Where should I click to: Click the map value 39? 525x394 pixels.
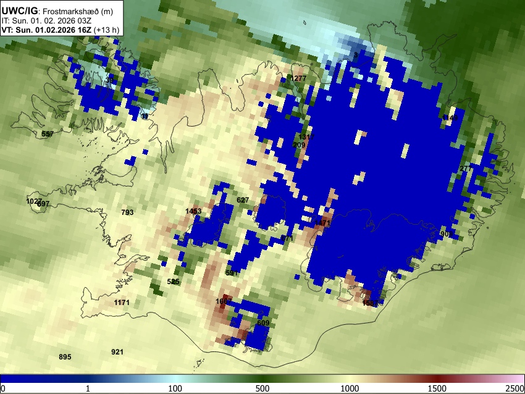[109, 80]
